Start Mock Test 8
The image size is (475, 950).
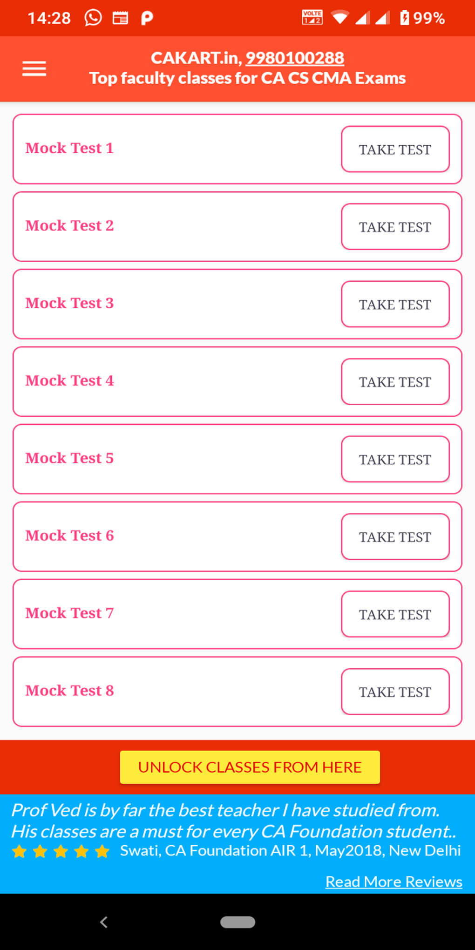click(x=395, y=692)
